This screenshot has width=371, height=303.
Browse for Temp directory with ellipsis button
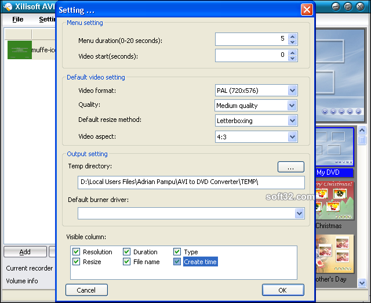(291, 167)
